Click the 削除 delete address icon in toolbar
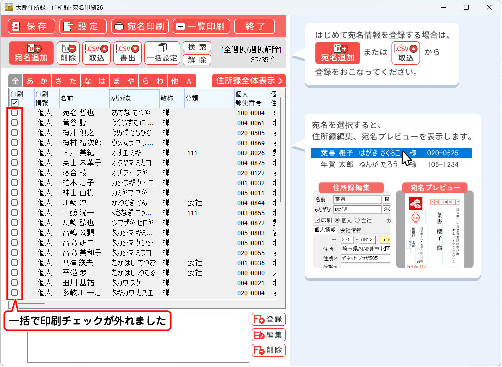 tap(68, 53)
